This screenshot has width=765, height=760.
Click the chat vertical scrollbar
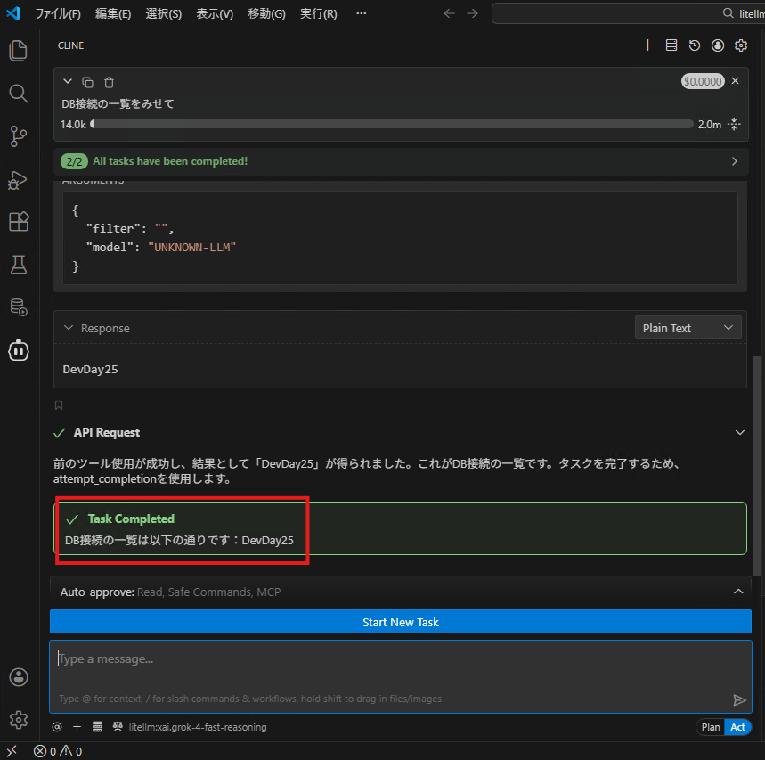756,465
